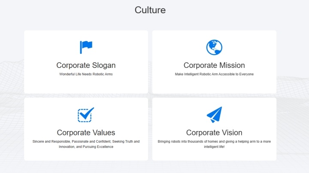Image resolution: width=309 pixels, height=173 pixels.
Task: Select the Corporate Mission heading
Action: pyautogui.click(x=214, y=65)
